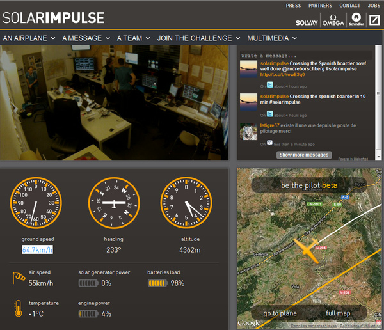Click the batteries load battery icon
The height and width of the screenshot is (330, 384).
(x=157, y=283)
